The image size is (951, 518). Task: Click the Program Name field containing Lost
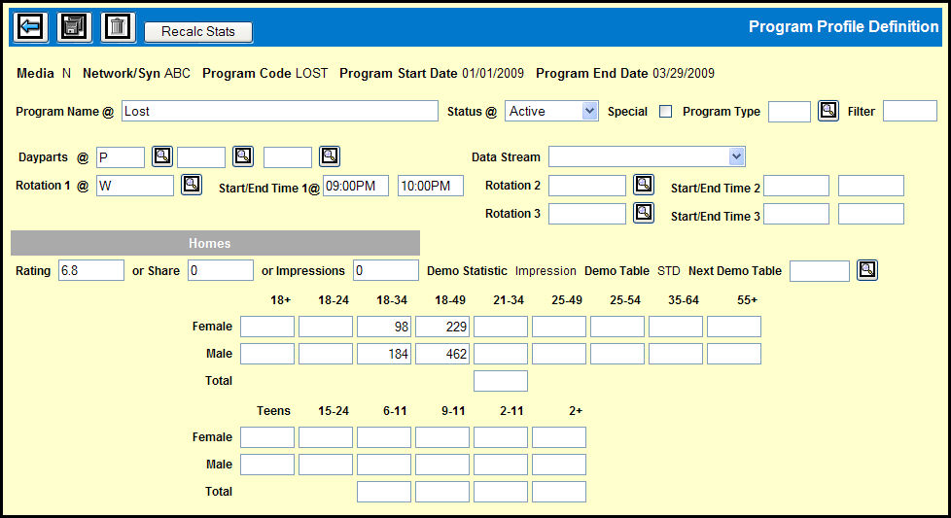click(x=280, y=112)
